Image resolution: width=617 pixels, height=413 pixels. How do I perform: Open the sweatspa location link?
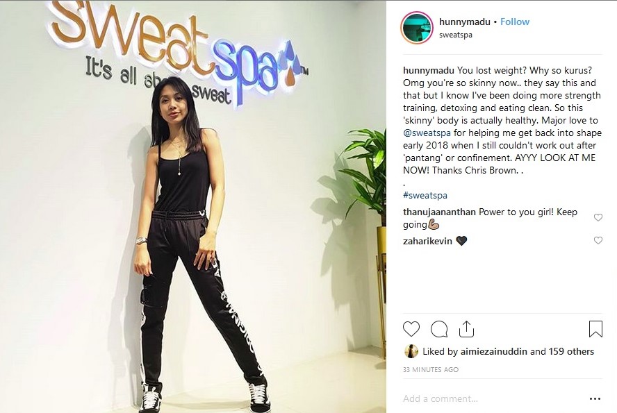point(455,35)
